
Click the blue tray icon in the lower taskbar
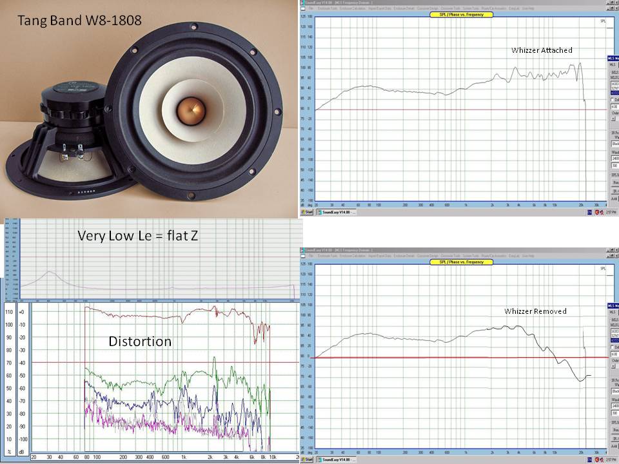(590, 459)
